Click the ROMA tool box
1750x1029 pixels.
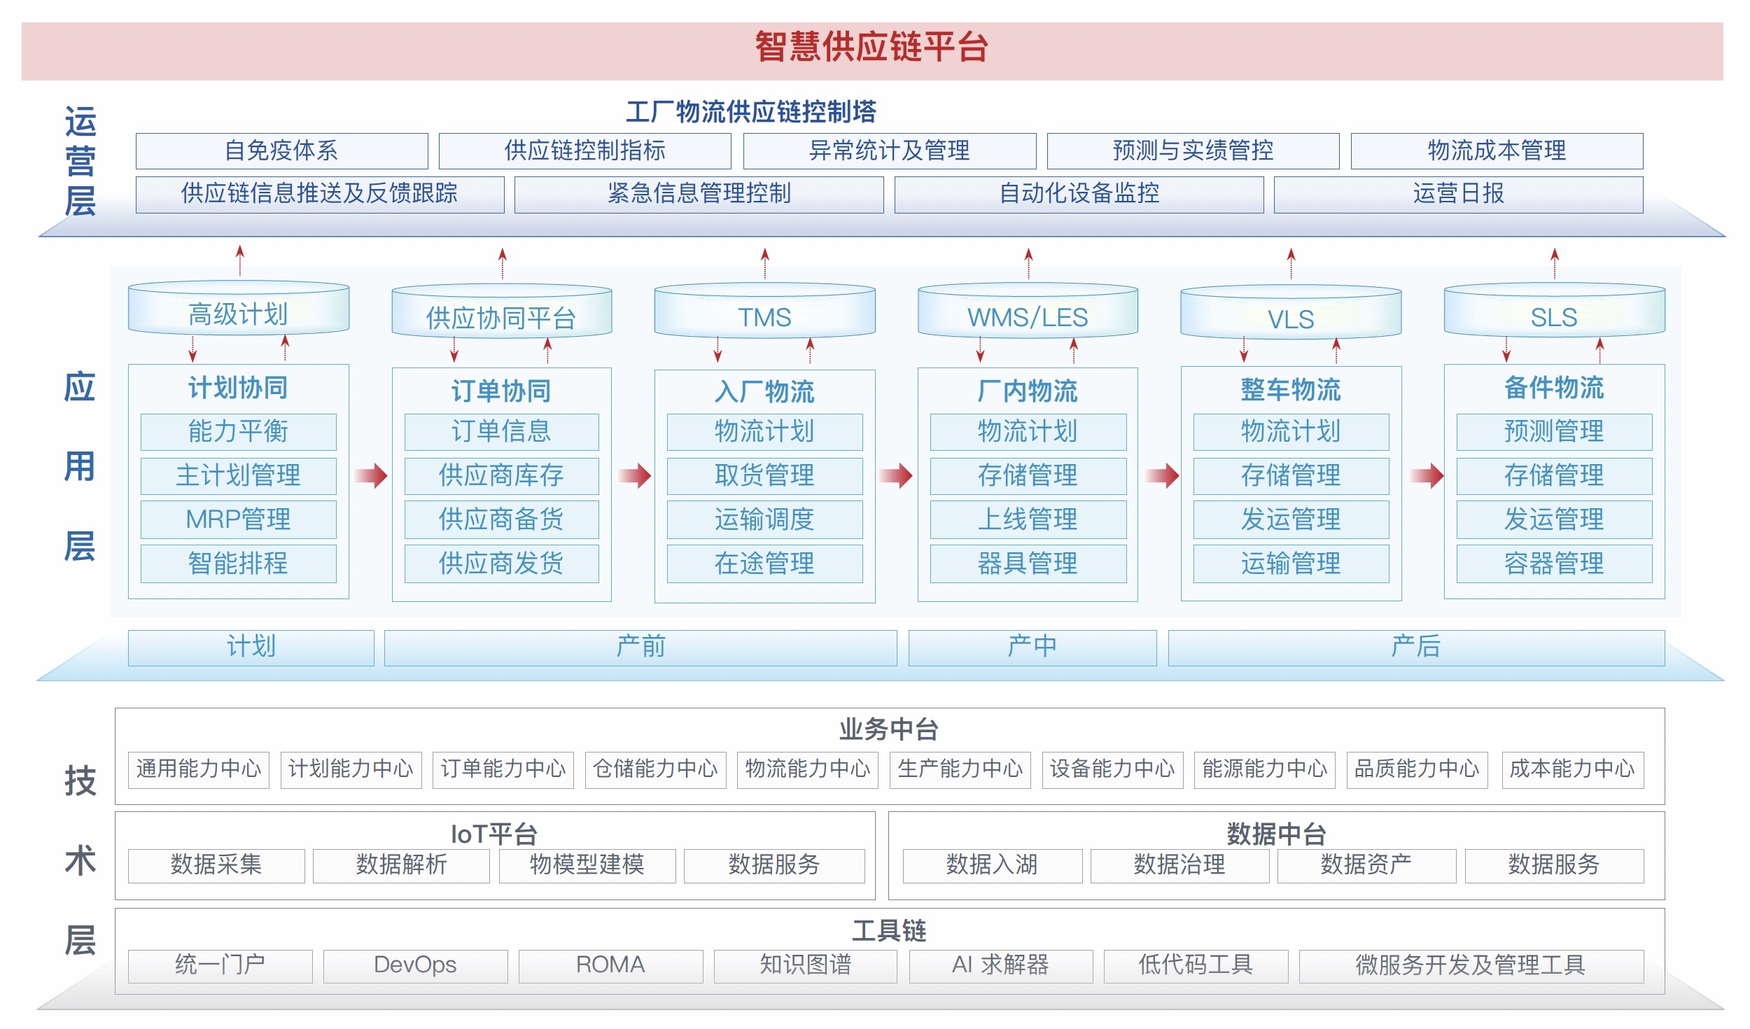(x=610, y=966)
